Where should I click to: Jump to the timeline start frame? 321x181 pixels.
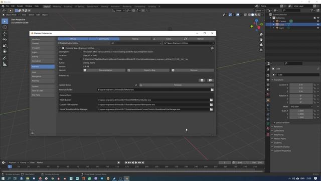[126, 162]
